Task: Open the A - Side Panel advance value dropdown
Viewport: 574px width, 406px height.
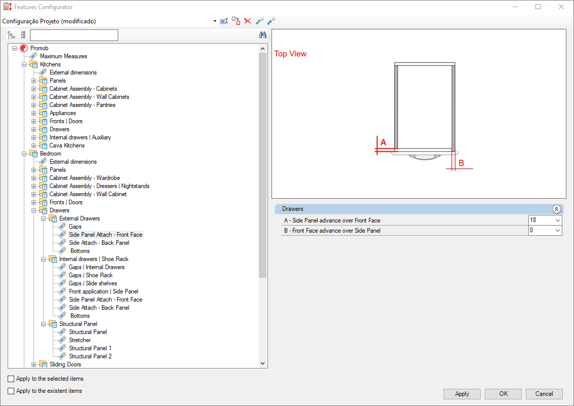Action: (x=558, y=220)
